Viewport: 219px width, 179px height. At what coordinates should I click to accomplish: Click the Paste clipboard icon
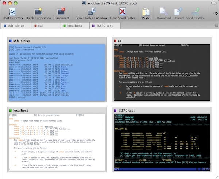tap(146, 12)
